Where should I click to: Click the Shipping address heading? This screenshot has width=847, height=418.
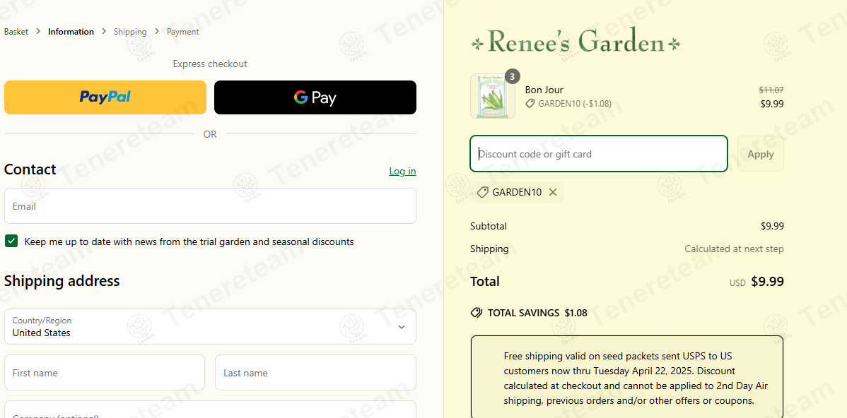tap(62, 281)
